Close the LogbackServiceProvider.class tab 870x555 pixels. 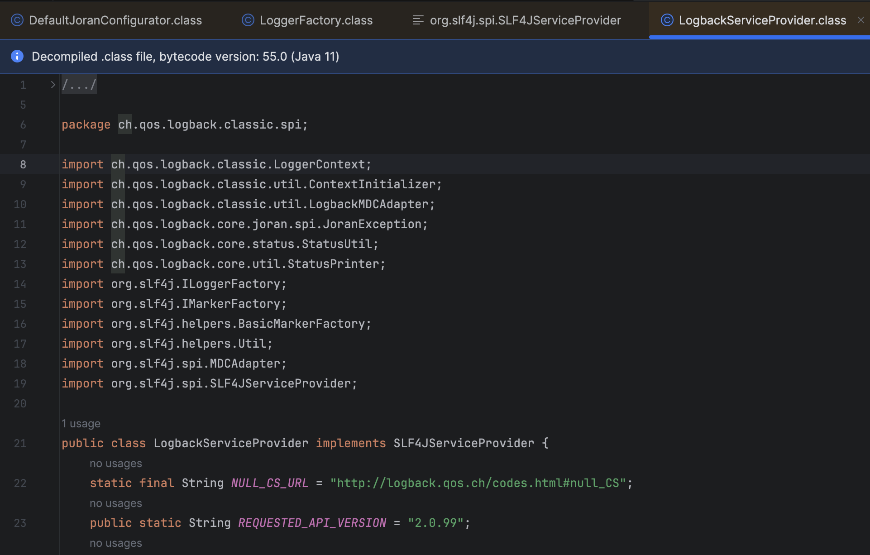[x=860, y=20]
